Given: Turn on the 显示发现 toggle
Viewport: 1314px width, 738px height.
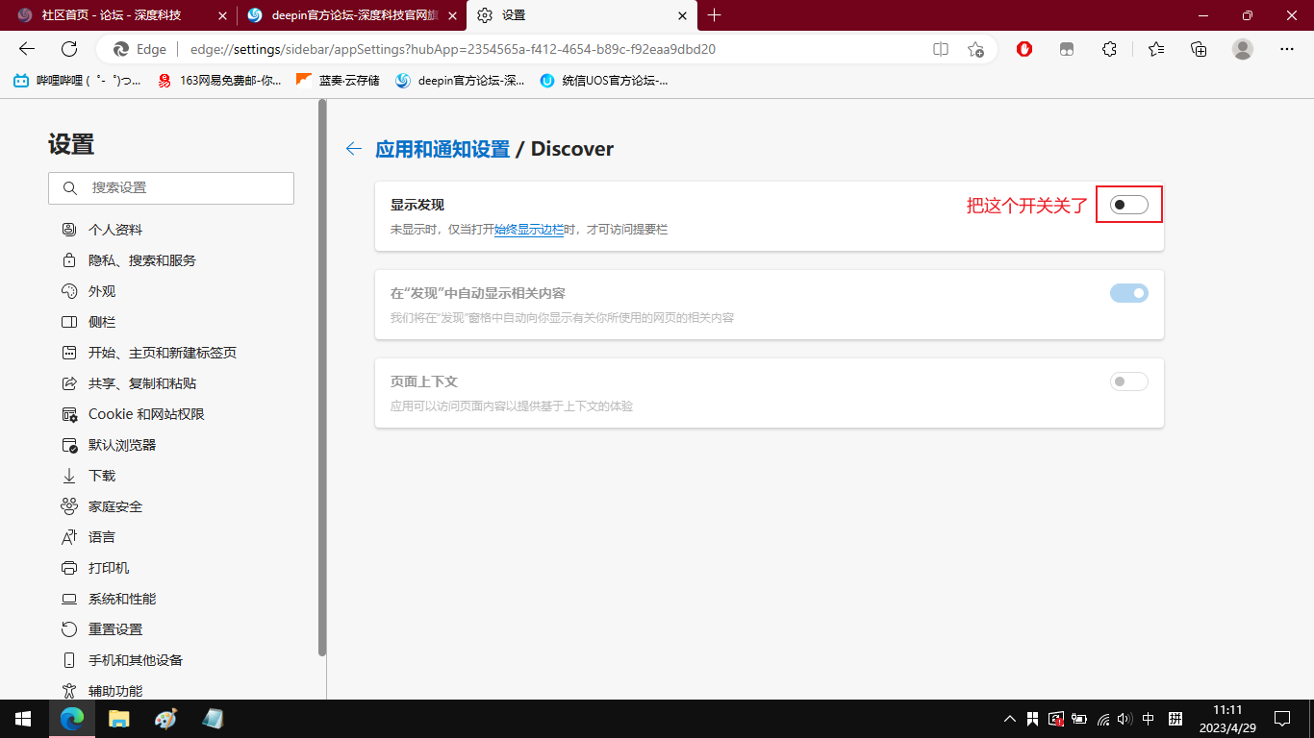Looking at the screenshot, I should point(1129,204).
